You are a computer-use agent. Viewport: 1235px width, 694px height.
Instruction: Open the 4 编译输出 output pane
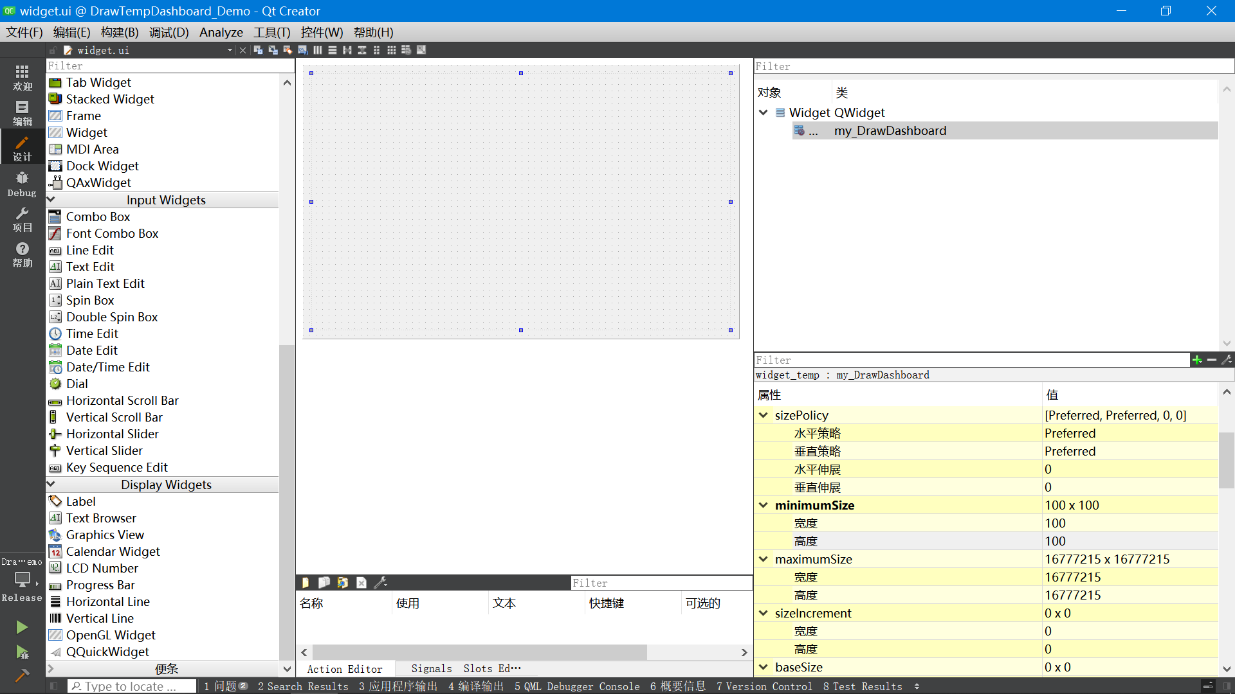[475, 686]
